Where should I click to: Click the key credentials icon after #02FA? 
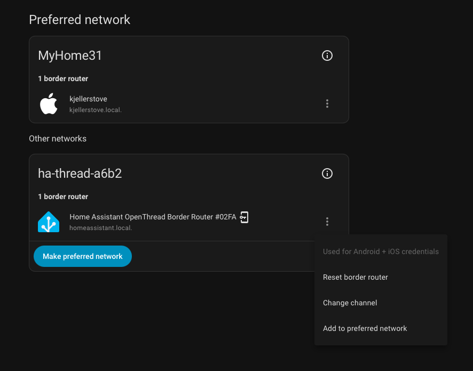click(244, 217)
